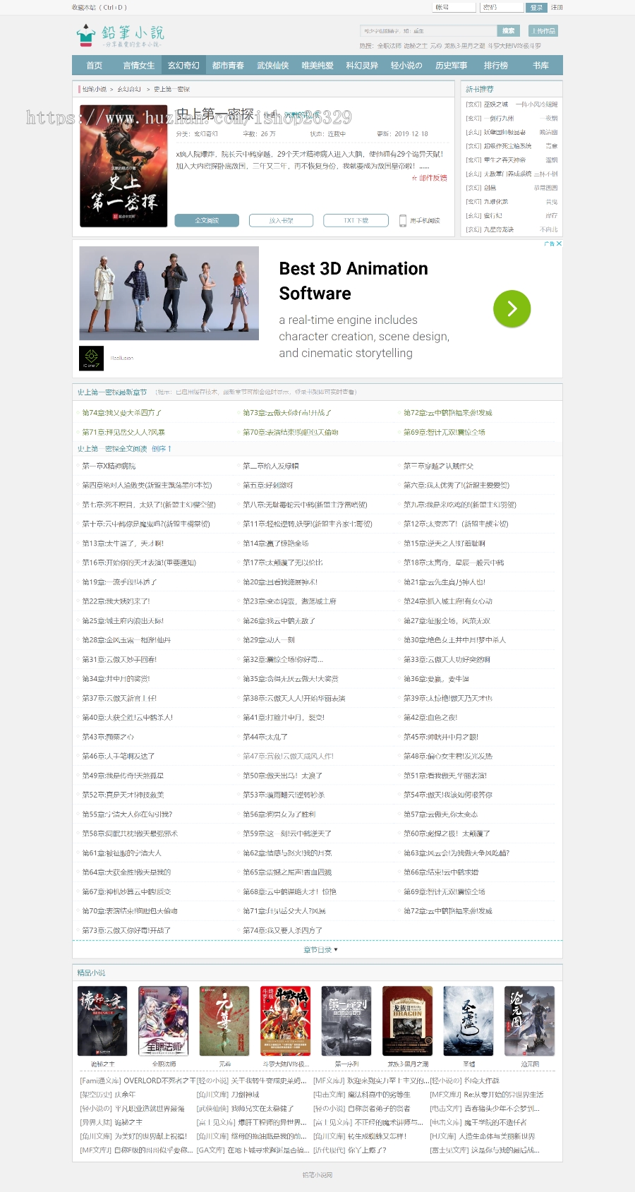
Task: Click the 登录 login button
Action: point(537,8)
